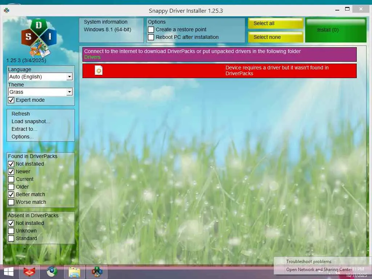Image resolution: width=372 pixels, height=279 pixels.
Task: Open Extract to... menu entry
Action: 24,129
